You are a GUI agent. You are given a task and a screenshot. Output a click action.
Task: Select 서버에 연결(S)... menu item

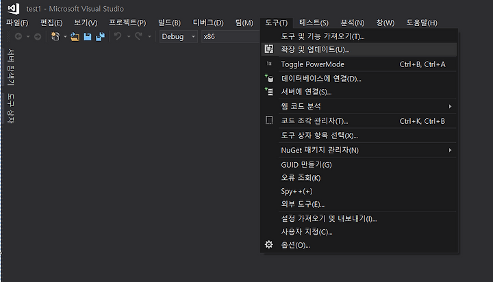click(359, 92)
